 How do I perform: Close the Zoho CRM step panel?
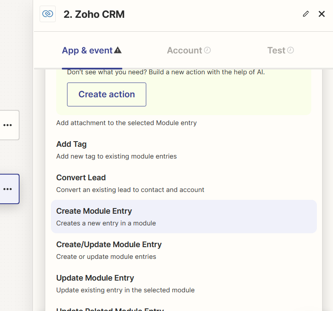click(x=322, y=14)
